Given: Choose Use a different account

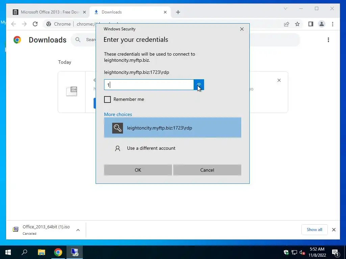Looking at the screenshot, I should pos(173,148).
